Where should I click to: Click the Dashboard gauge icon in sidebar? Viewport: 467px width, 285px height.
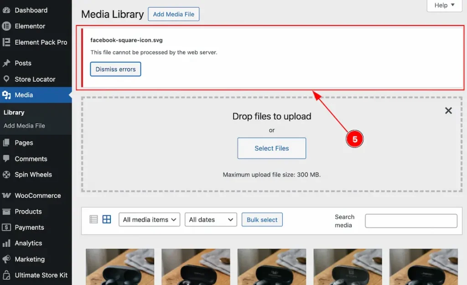point(6,10)
